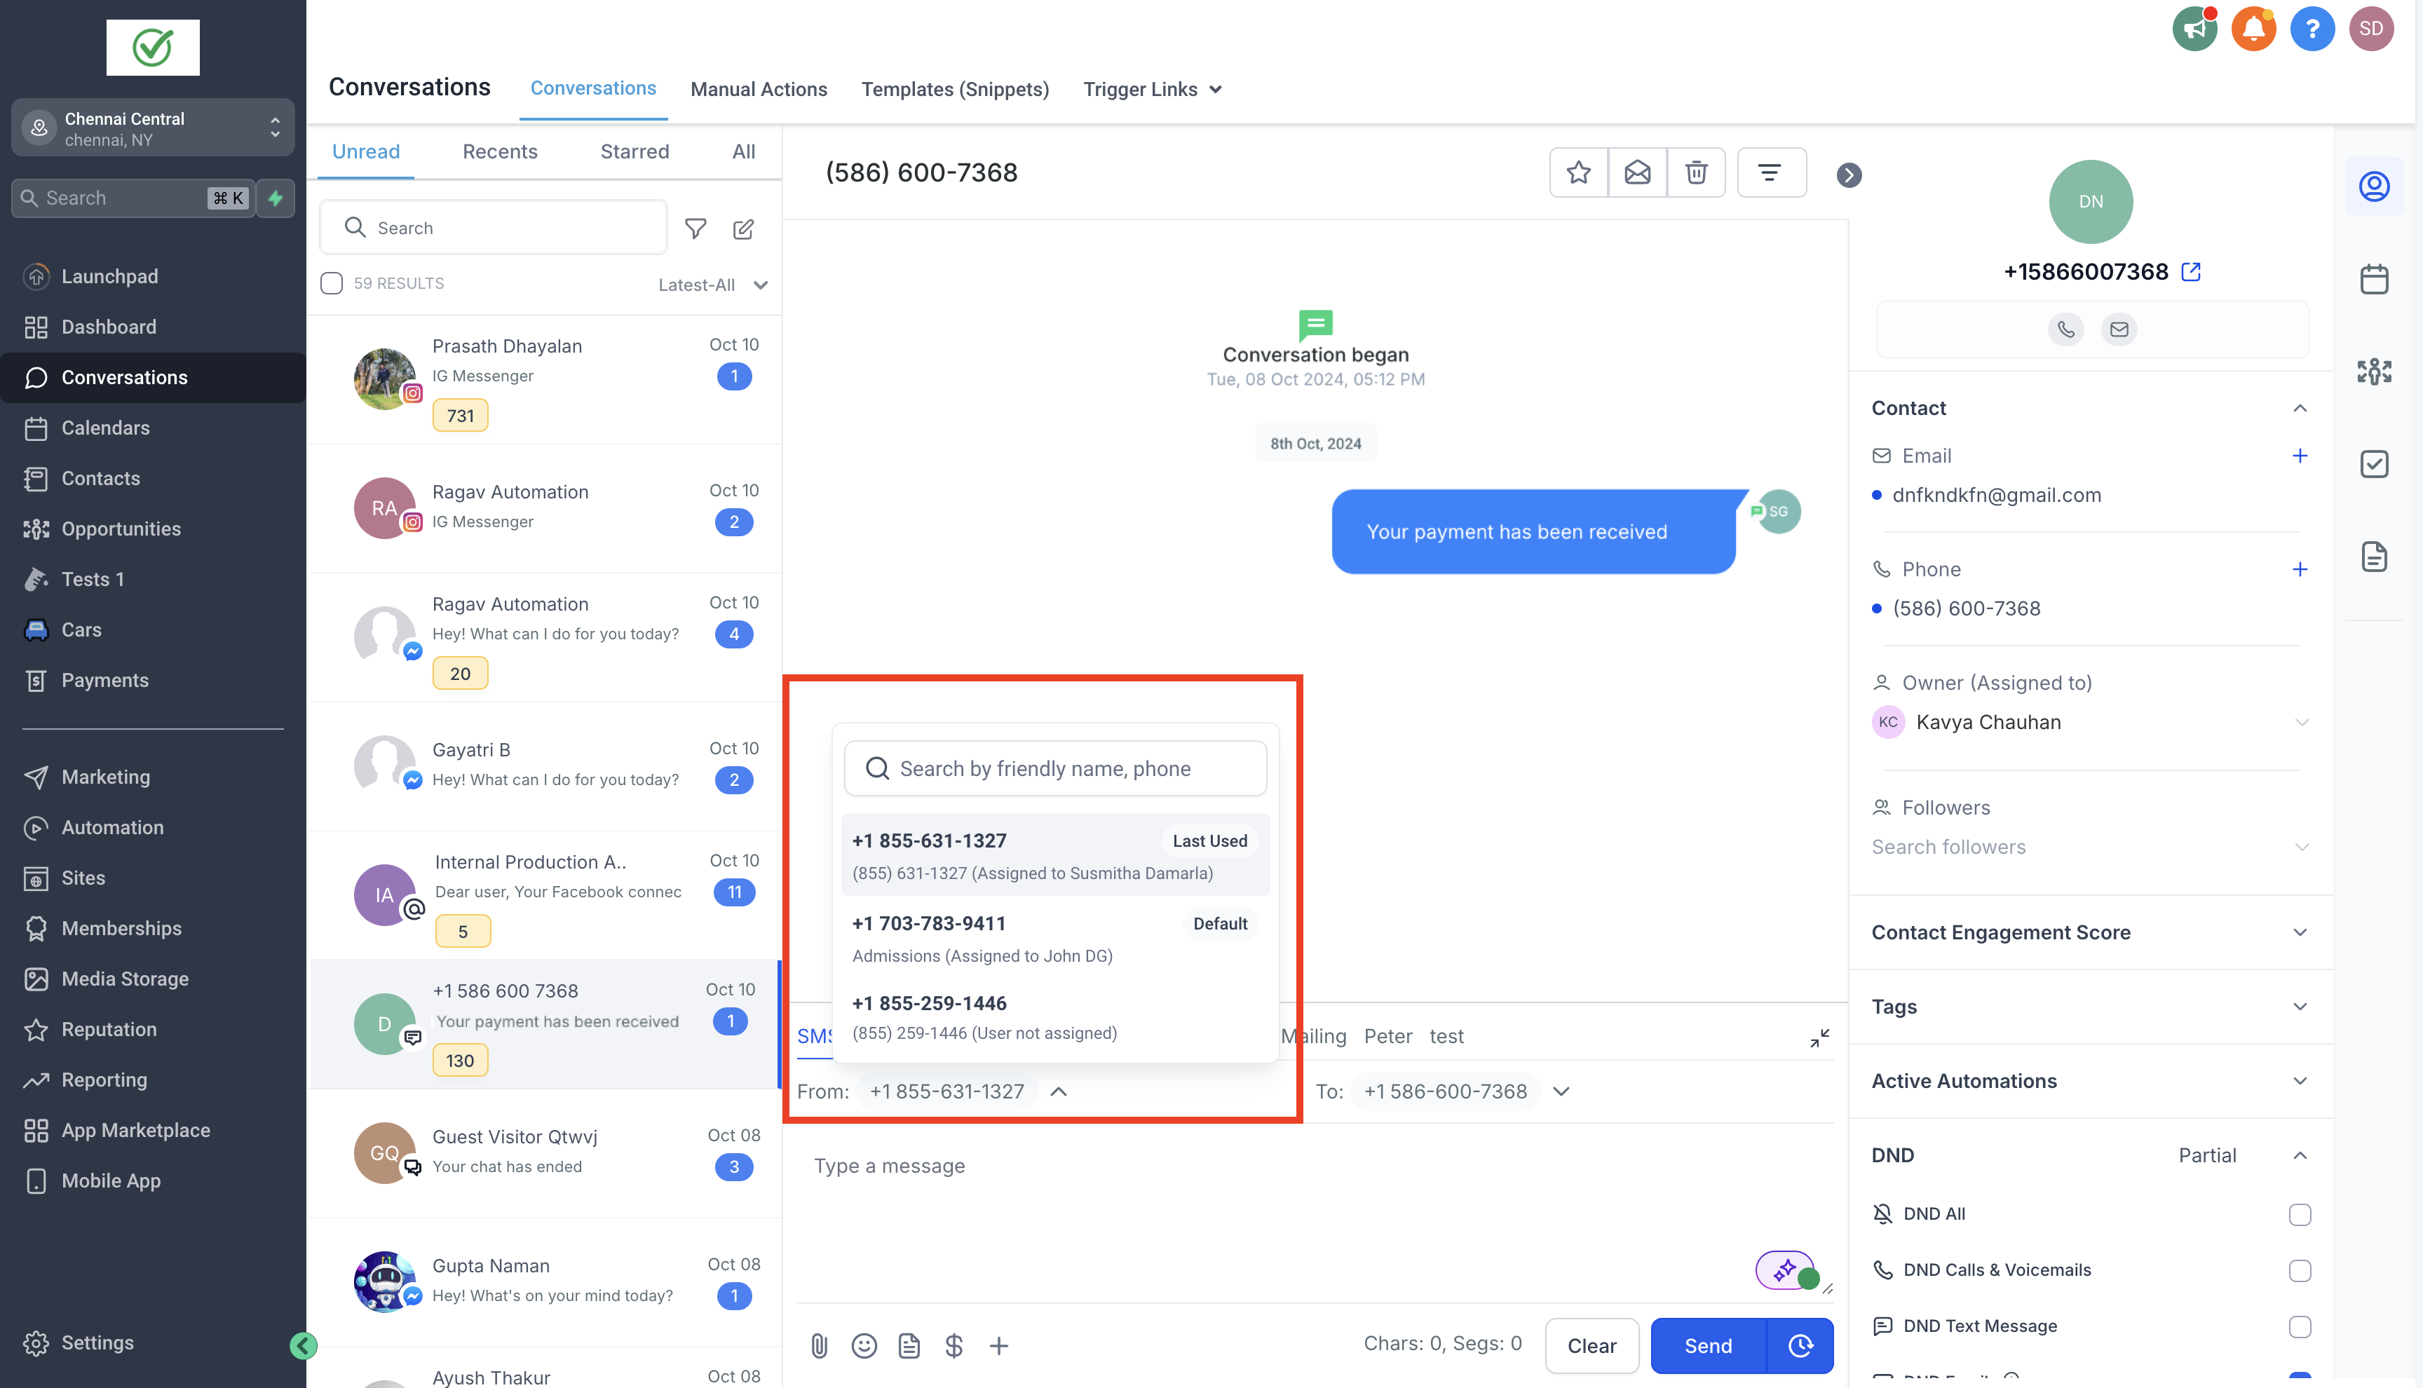The width and height of the screenshot is (2423, 1388).
Task: Check the DND All checkbox
Action: [2299, 1213]
